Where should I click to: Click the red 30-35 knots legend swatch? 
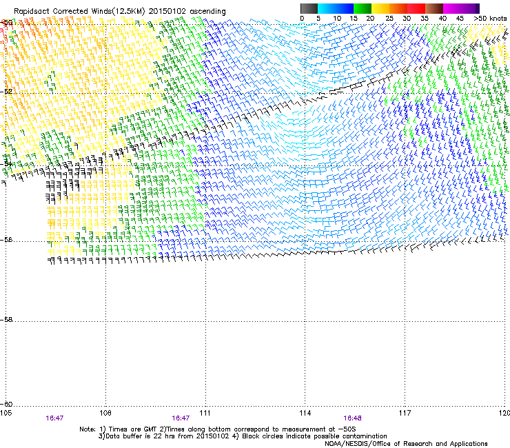pyautogui.click(x=416, y=8)
